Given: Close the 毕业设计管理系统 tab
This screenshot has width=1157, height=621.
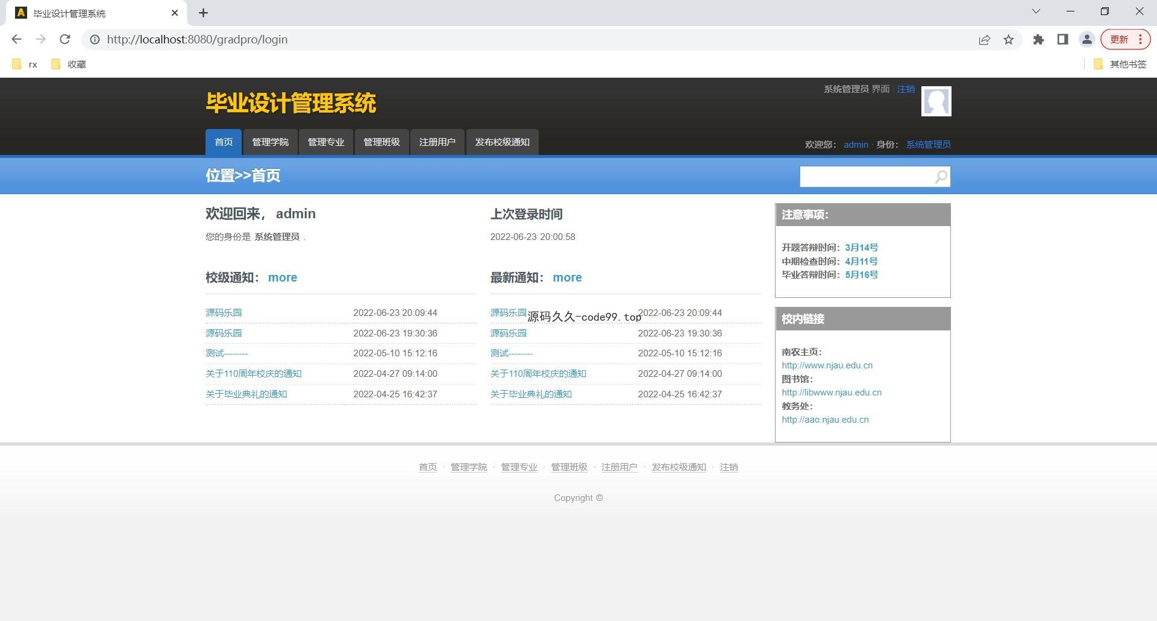Looking at the screenshot, I should click(175, 13).
